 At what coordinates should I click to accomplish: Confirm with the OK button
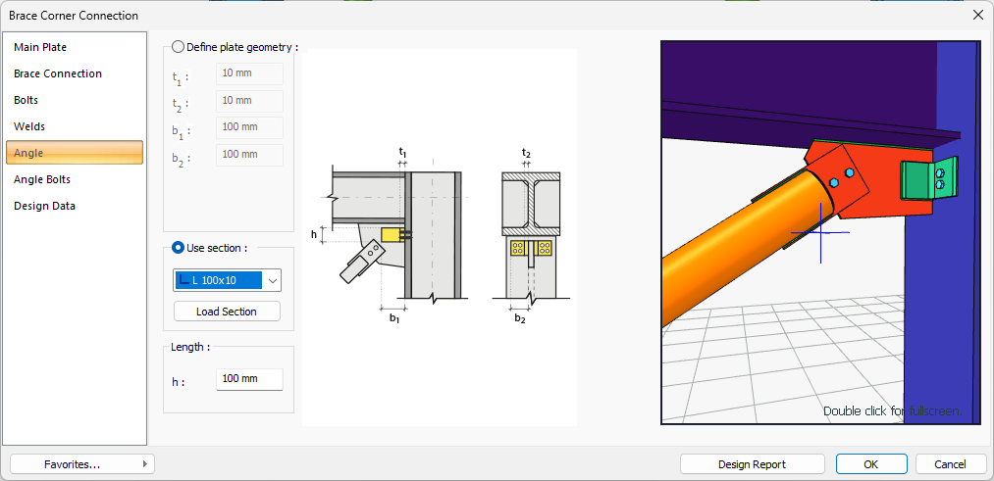pos(871,464)
